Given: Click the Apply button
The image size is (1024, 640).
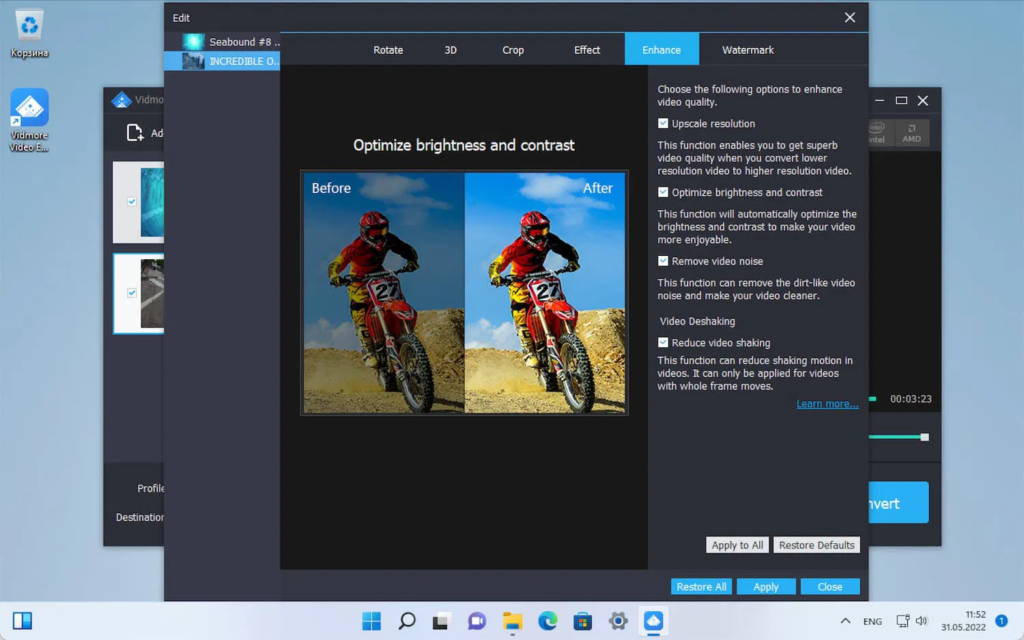Looking at the screenshot, I should click(766, 587).
